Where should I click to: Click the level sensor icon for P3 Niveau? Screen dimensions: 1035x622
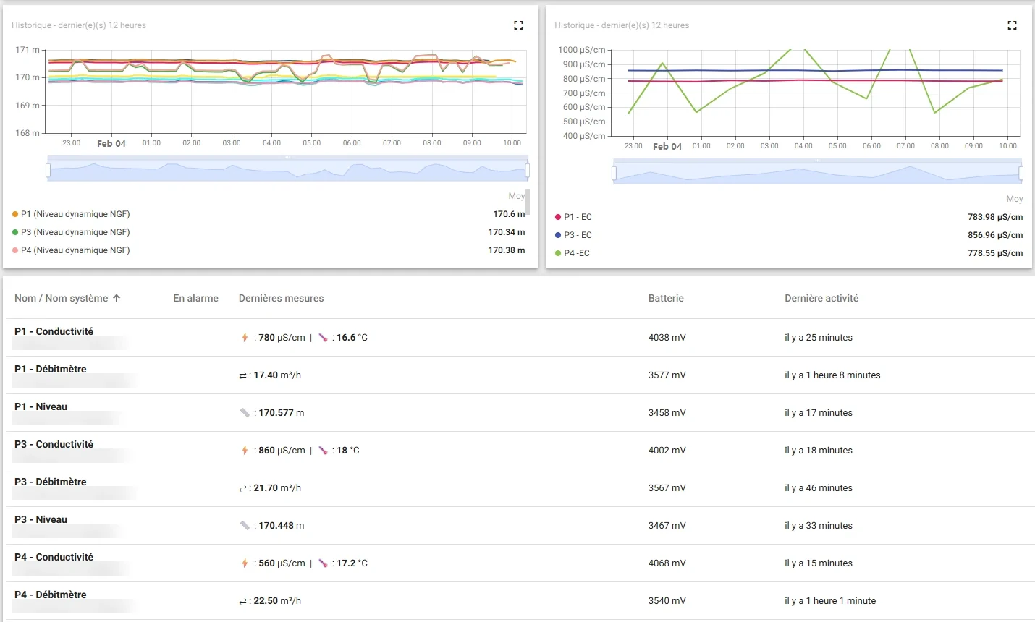245,526
